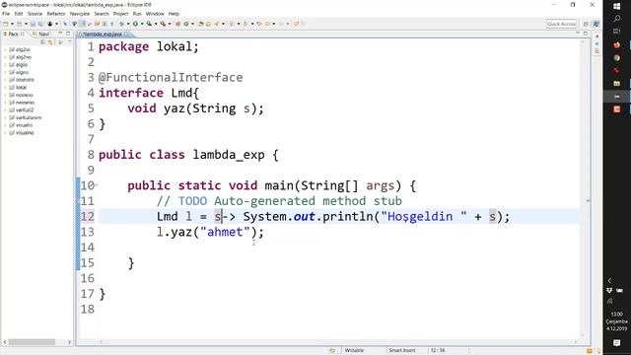Click the Writable status bar entry
Viewport: 631px width, 355px height.
(x=354, y=351)
